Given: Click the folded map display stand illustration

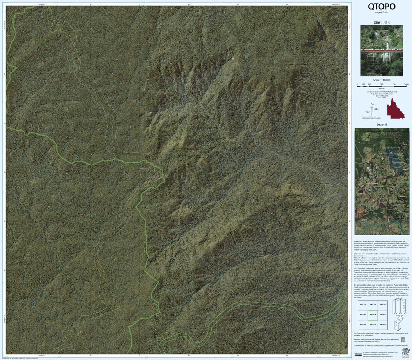Looking at the screenshot, I should point(399,324).
